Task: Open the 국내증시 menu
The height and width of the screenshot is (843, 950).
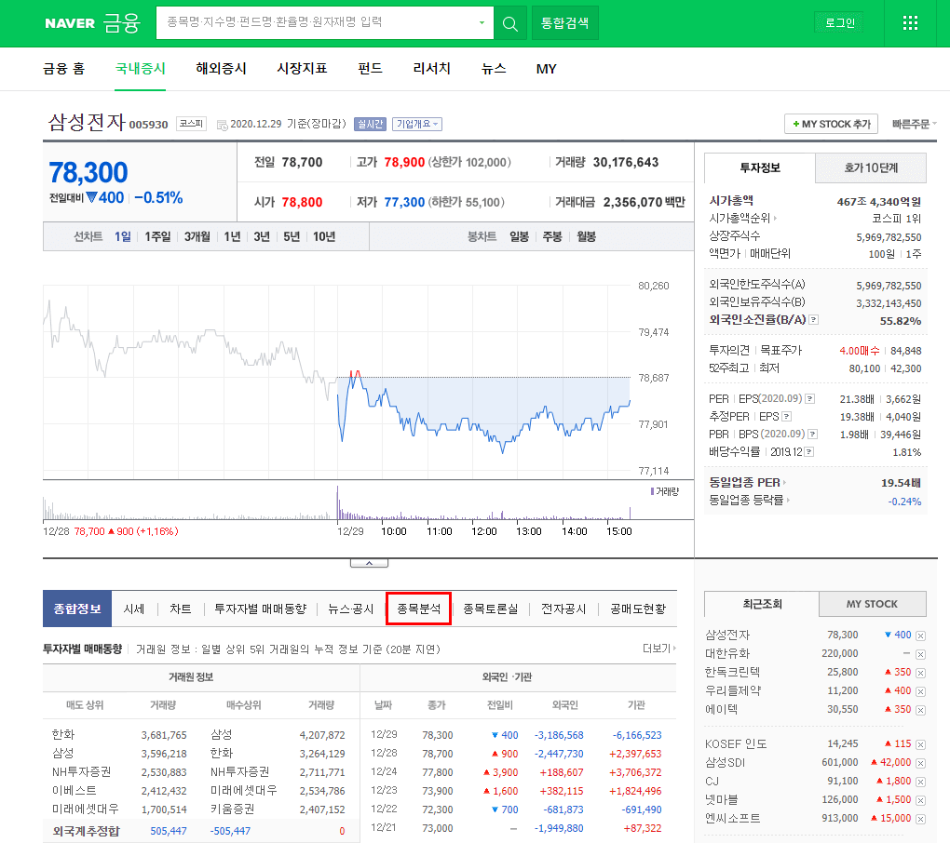Action: click(140, 69)
